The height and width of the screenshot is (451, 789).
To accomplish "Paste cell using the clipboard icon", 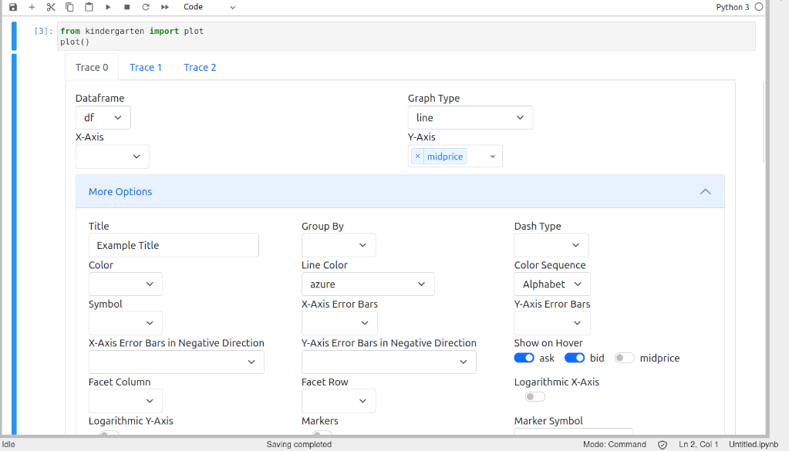I will [x=89, y=7].
